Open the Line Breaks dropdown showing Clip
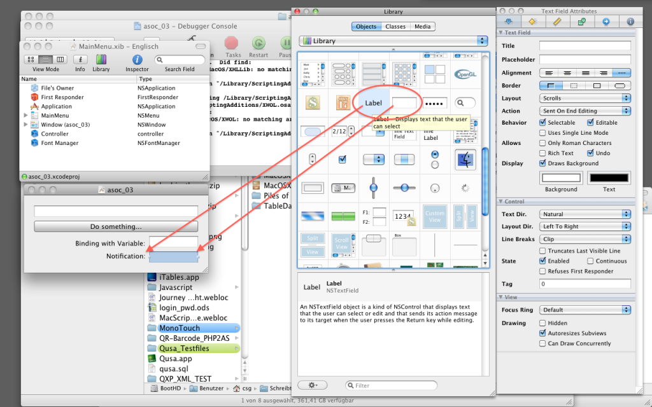 tap(585, 239)
